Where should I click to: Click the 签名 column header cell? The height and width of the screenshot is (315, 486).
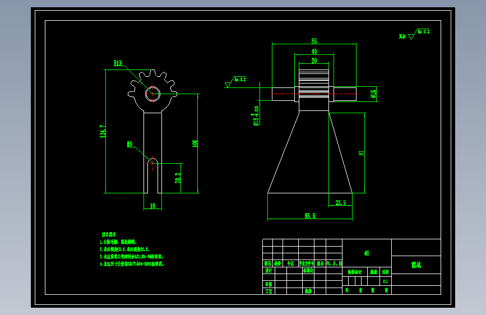320,263
